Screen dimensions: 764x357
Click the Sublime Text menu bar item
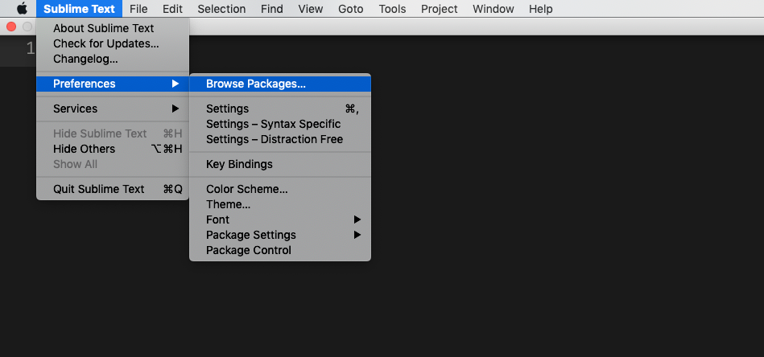79,9
